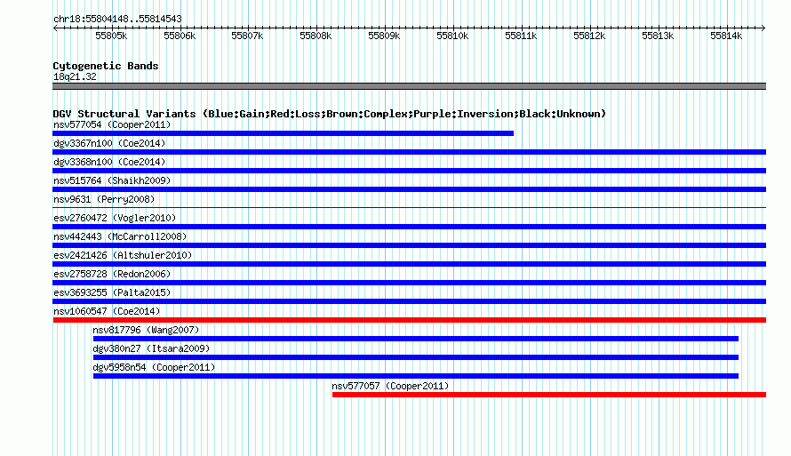Click the 55809k ruler tick label
Viewport: 791px width, 456px height.
point(384,36)
